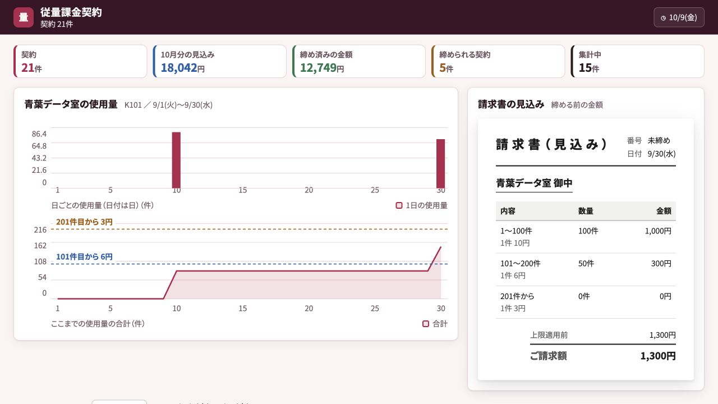This screenshot has width=718, height=404.
Task: Click the 量 app logo icon
Action: click(x=24, y=17)
